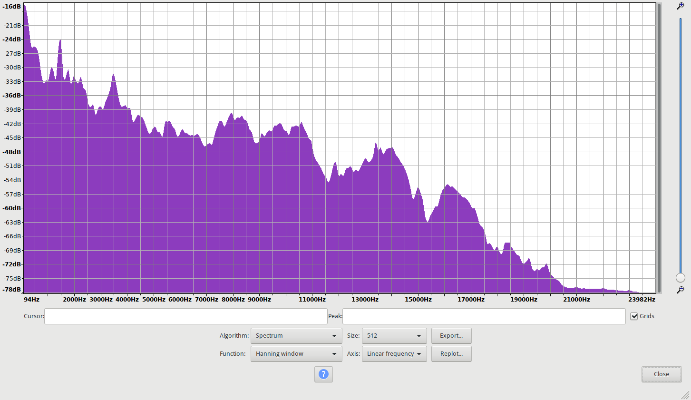Click the -16dB label on vertical axis
Image resolution: width=691 pixels, height=400 pixels.
click(12, 7)
